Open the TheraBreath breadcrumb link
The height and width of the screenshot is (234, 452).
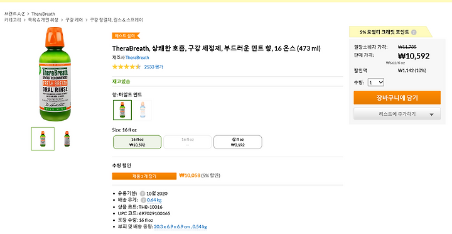tap(43, 14)
